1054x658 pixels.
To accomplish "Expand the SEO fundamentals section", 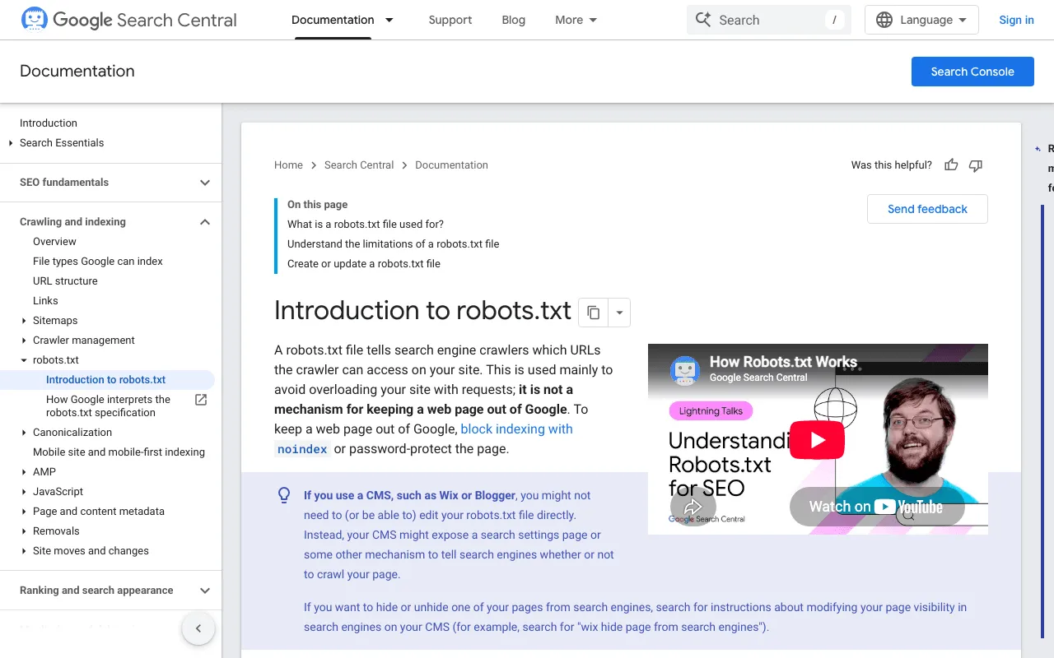I will (x=205, y=183).
